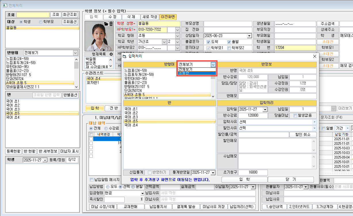Expand the 입학사유 dropdown
This screenshot has height=216, width=353.
pos(314,122)
